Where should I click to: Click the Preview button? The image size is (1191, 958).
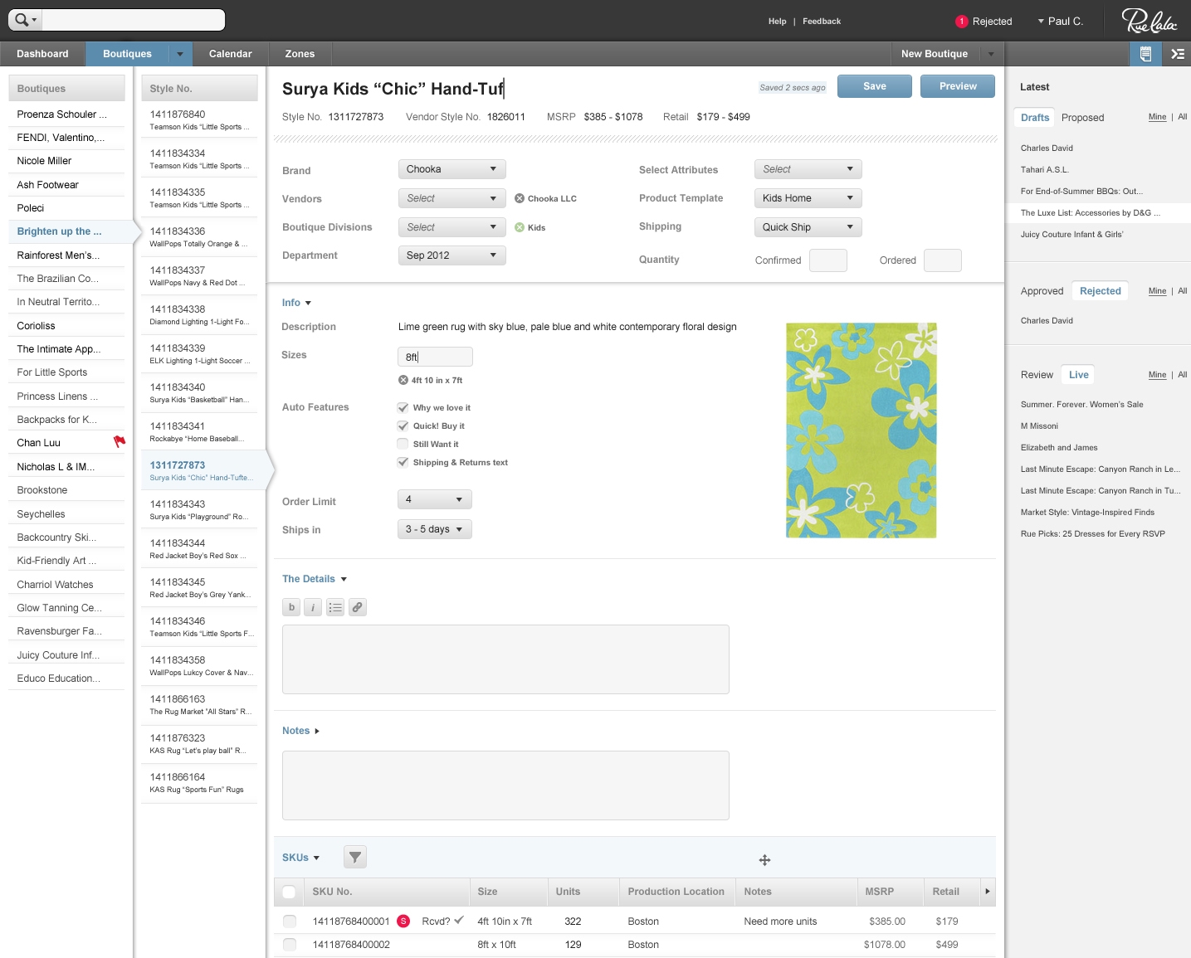coord(958,86)
